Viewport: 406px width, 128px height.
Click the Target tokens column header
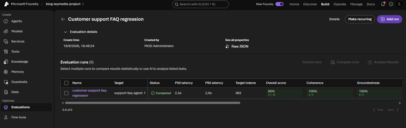(x=246, y=83)
